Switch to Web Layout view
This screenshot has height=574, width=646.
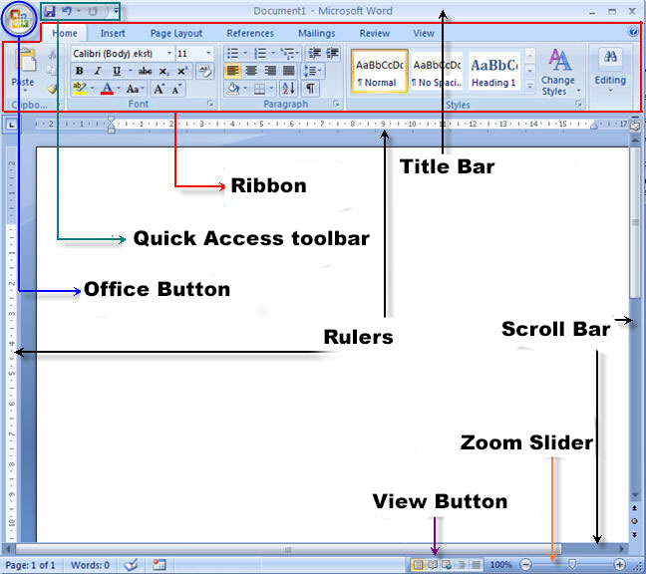447,564
